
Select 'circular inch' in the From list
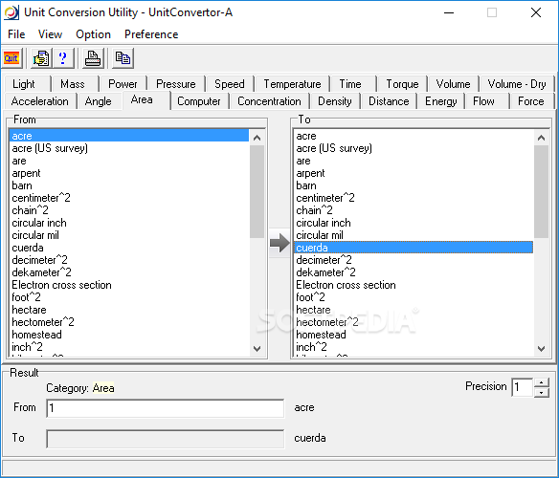pos(129,223)
